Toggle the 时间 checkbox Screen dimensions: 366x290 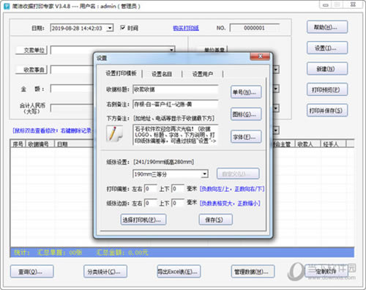coord(123,28)
